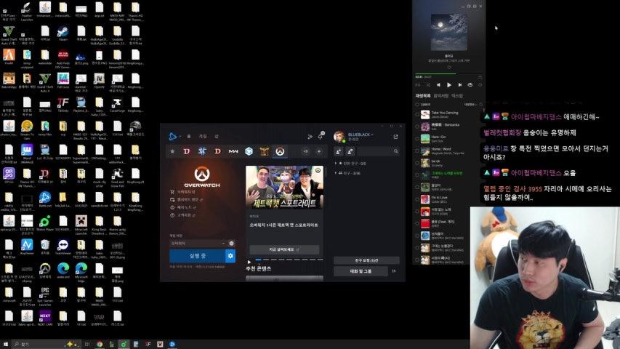Click the add friend icon
Image resolution: width=620 pixels, height=349 pixels.
pyautogui.click(x=339, y=151)
